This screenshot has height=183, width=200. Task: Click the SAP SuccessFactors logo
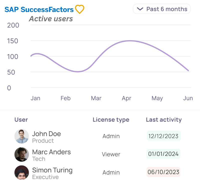point(39,9)
